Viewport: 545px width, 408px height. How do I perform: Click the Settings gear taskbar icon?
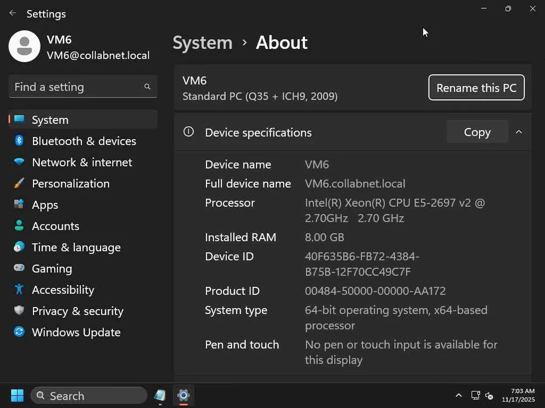pyautogui.click(x=184, y=396)
